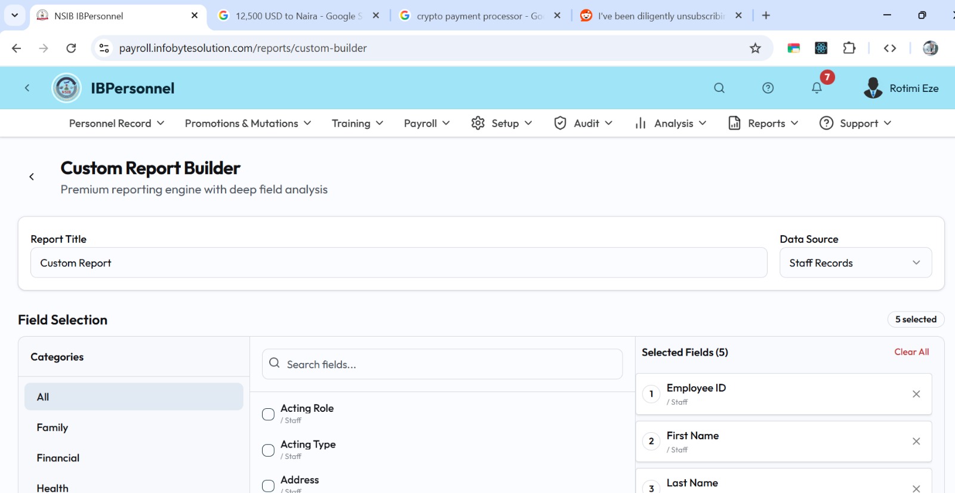The height and width of the screenshot is (493, 955).
Task: Check the Acting Type field checkbox
Action: coord(269,450)
